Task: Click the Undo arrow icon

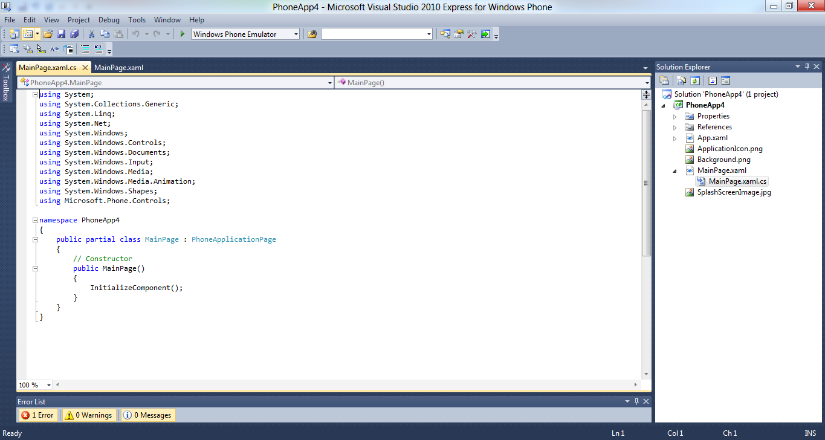Action: 136,34
